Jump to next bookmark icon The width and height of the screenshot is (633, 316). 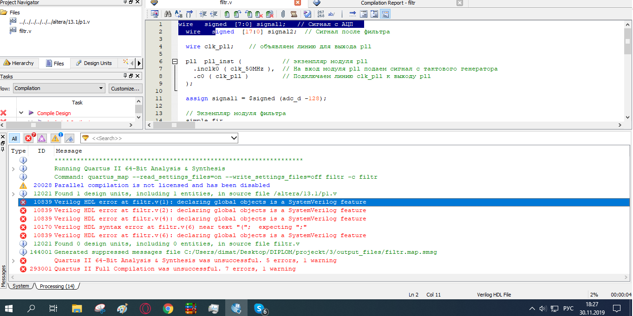click(x=238, y=14)
